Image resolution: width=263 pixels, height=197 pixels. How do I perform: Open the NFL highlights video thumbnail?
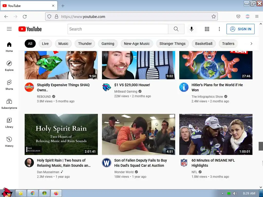pos(216,134)
